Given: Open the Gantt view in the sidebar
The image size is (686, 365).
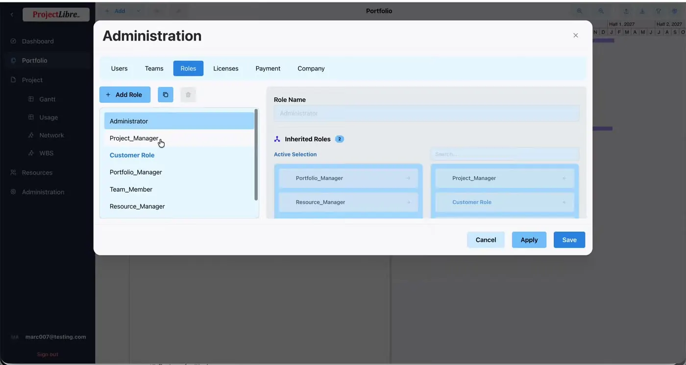Looking at the screenshot, I should tap(47, 99).
